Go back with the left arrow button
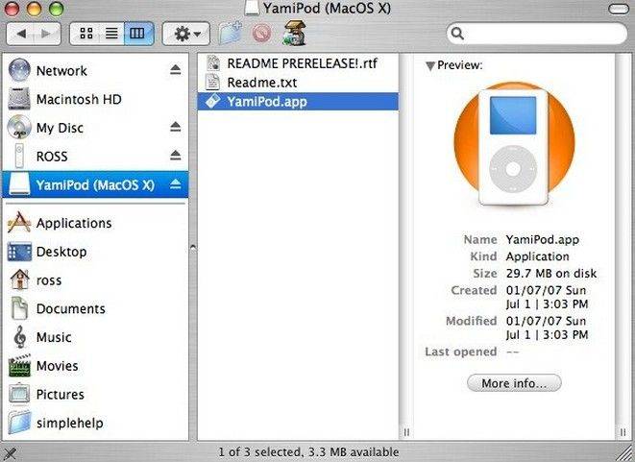This screenshot has width=635, height=462. pyautogui.click(x=20, y=34)
